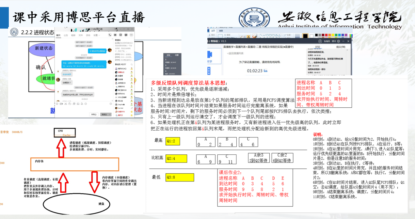415x219 pixels.
Task: Click group member La mer in the member list
Action: (x=120, y=108)
